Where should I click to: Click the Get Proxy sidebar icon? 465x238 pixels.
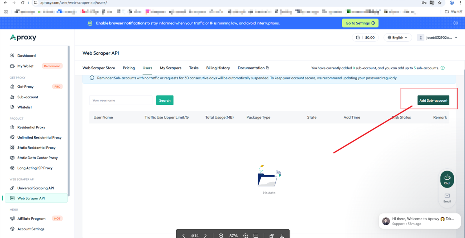(x=12, y=87)
